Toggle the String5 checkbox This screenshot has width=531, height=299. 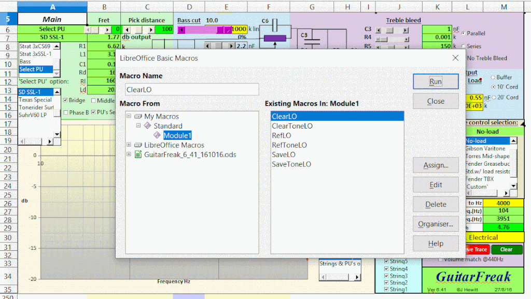point(386,261)
